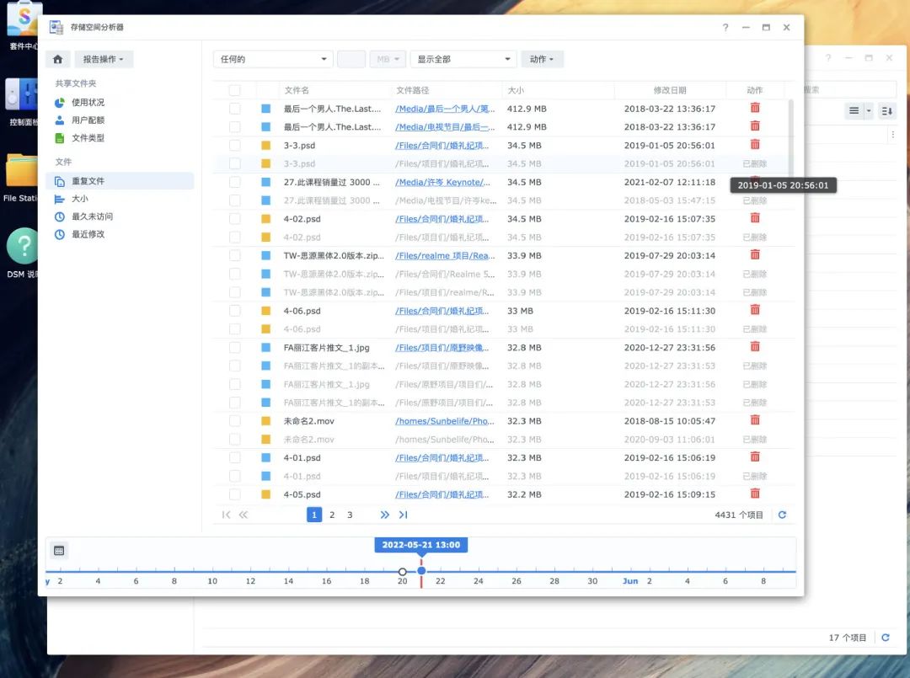
Task: Expand the 报告操作 menu
Action: coord(104,59)
